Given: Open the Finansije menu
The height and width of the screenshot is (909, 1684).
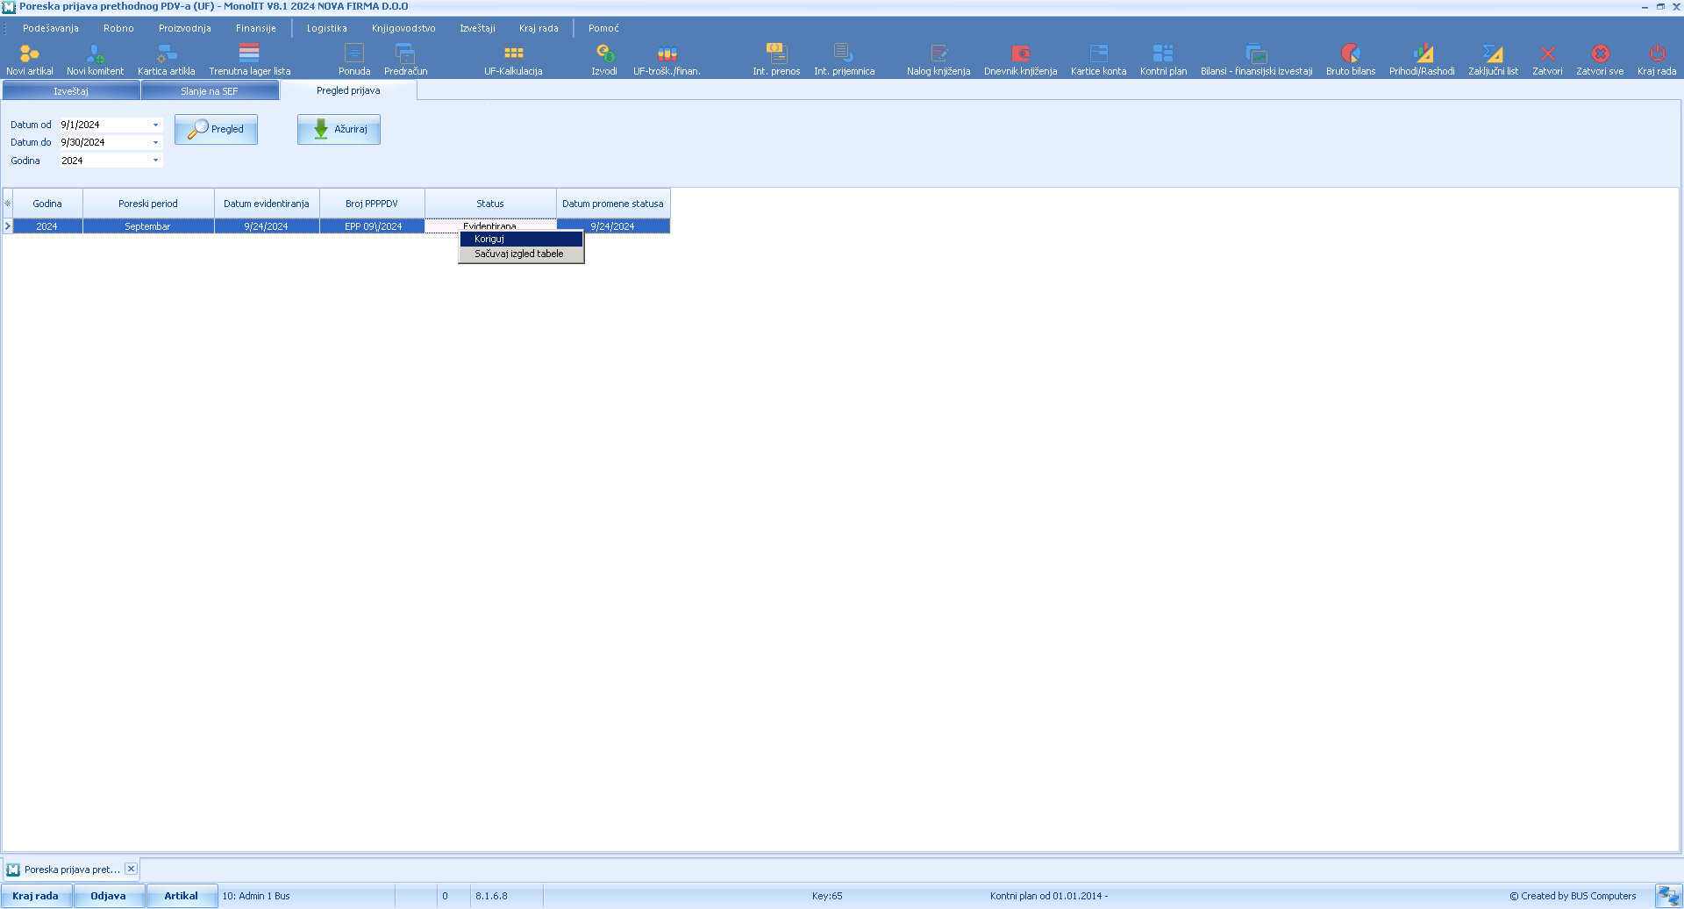Looking at the screenshot, I should click(255, 28).
